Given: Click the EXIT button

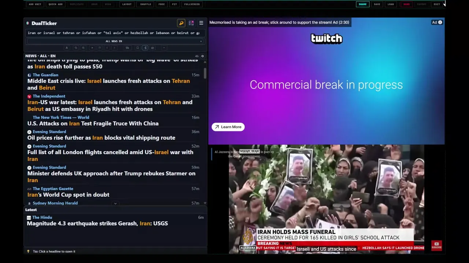Looking at the screenshot, I should click(x=437, y=4).
